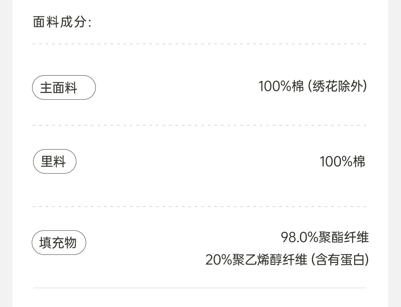Click the solid line below the 填充物 section
Viewport: 401px width, 307px height.
pyautogui.click(x=200, y=288)
